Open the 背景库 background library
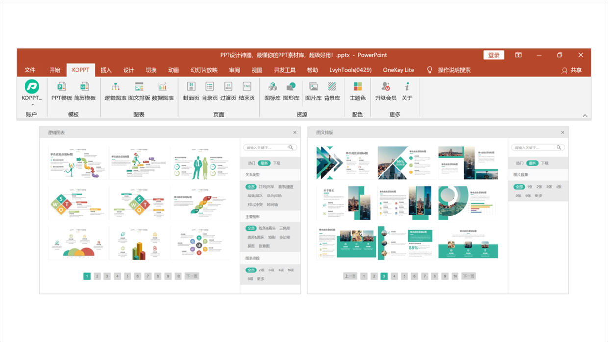608x342 pixels. [332, 92]
